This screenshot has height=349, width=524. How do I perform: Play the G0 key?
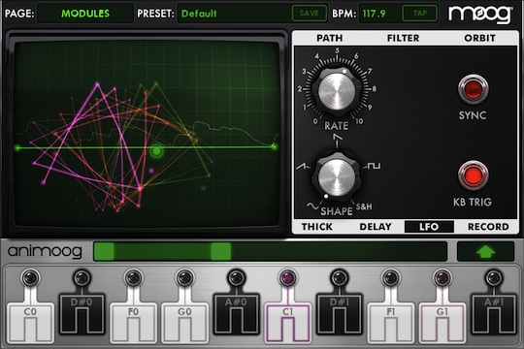(184, 323)
